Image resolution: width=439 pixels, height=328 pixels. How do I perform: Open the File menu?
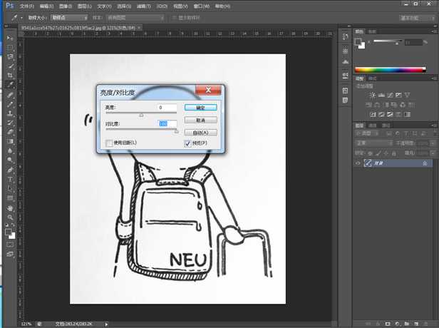coord(26,5)
